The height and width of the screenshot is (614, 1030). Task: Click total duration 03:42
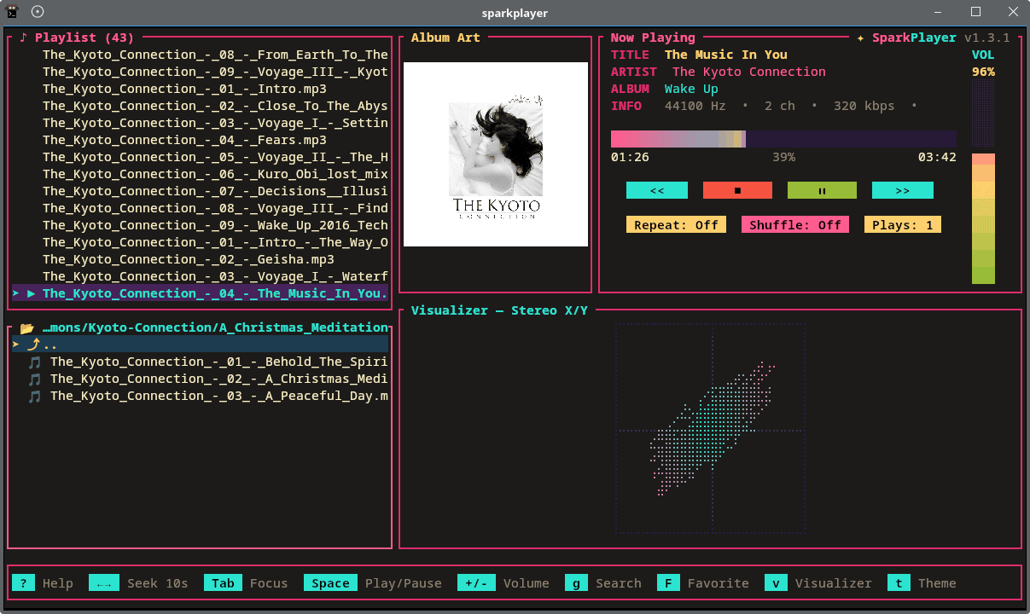tap(937, 157)
